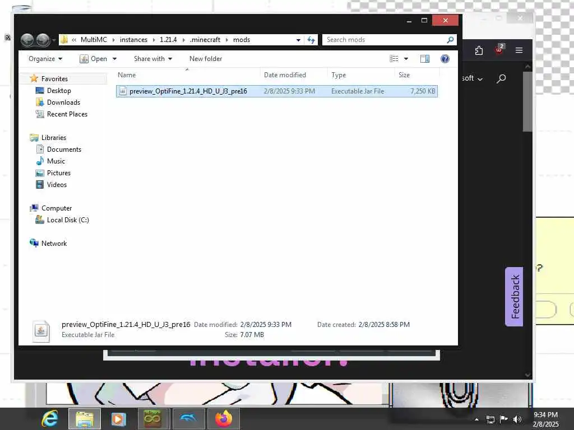Switch to MultiMC taskbar icon
The image size is (574, 430).
tap(152, 419)
